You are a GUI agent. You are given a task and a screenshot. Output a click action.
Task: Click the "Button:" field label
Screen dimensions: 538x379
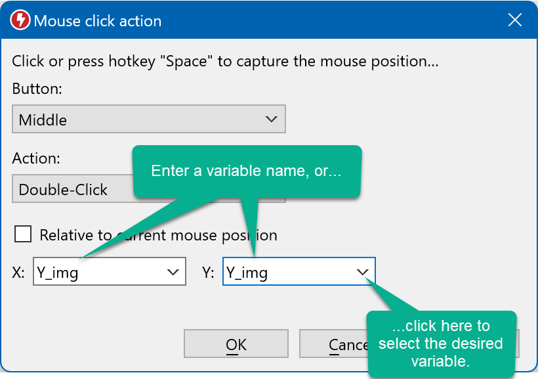37,89
